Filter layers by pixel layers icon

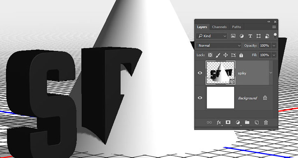coord(233,36)
